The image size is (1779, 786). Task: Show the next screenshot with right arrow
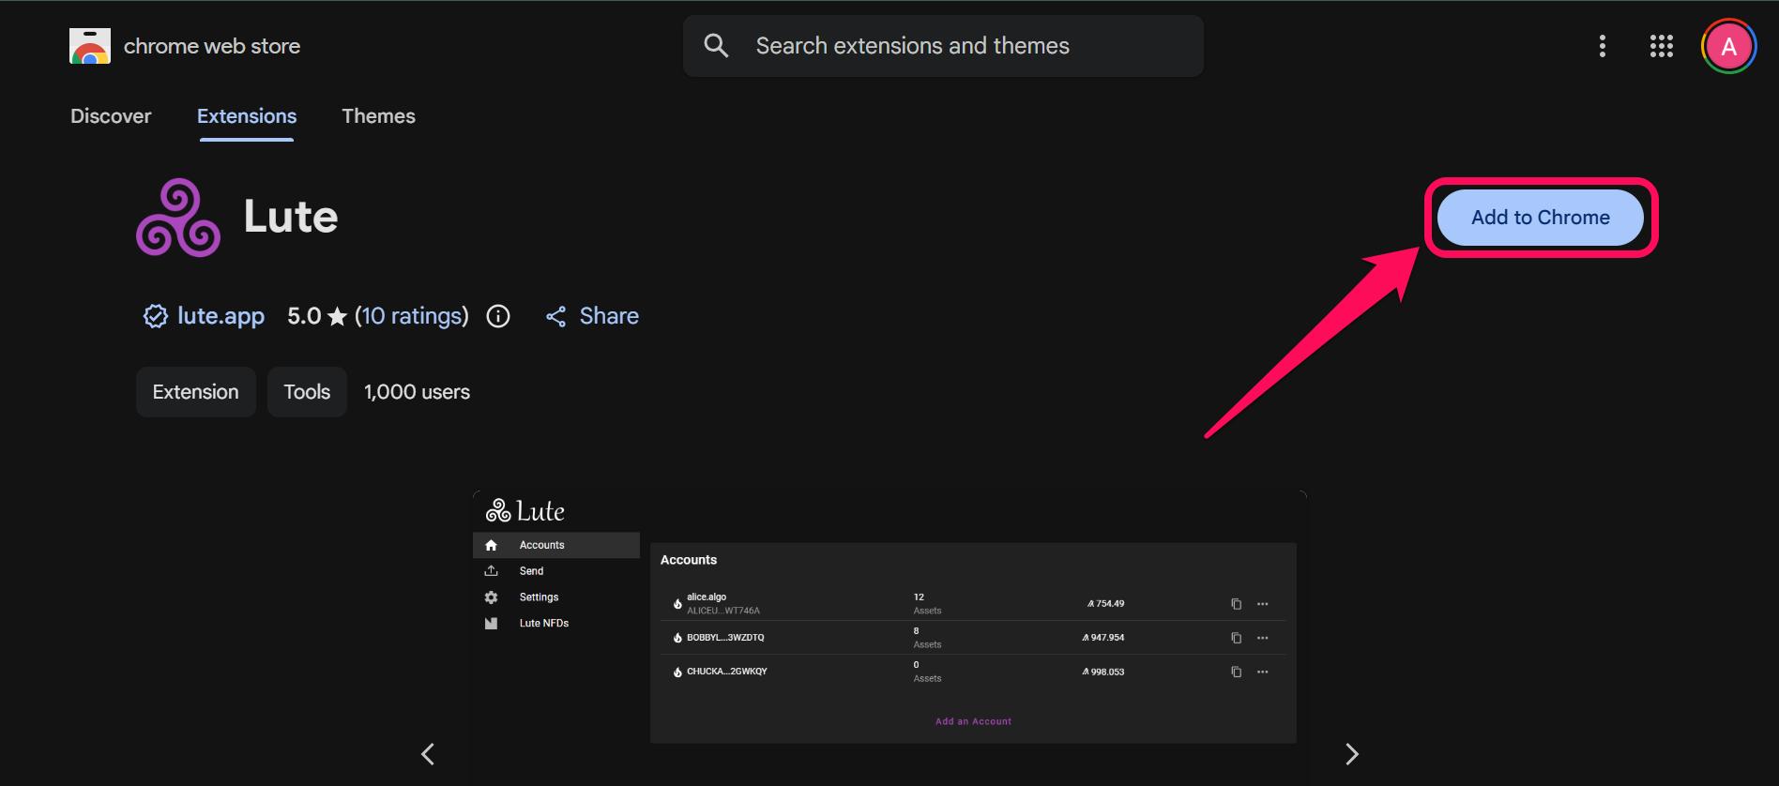click(1352, 754)
